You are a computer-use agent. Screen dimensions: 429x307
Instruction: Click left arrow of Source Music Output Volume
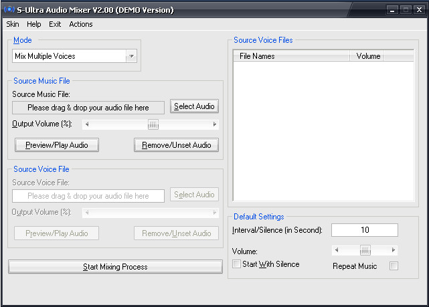87,124
